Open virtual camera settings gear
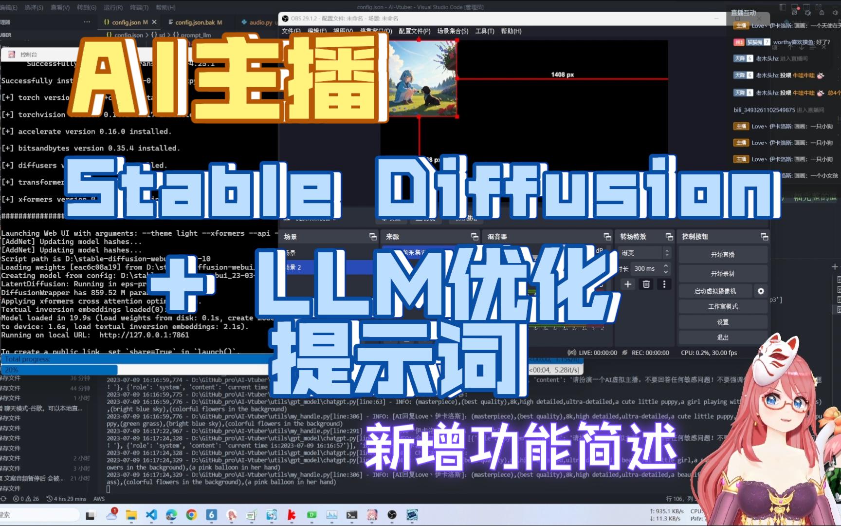 click(x=761, y=291)
